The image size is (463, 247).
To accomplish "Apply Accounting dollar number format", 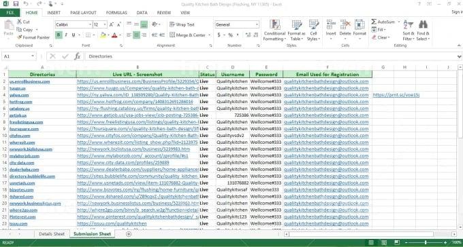I will click(x=219, y=35).
